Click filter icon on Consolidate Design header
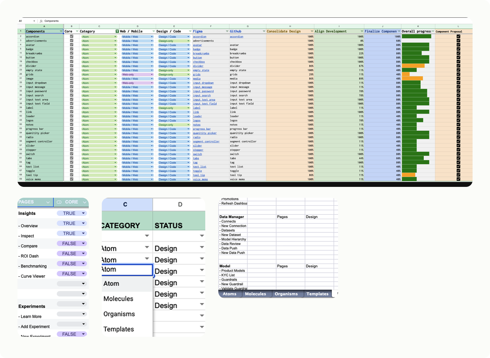Screen dimensions: 490x358 (312, 32)
